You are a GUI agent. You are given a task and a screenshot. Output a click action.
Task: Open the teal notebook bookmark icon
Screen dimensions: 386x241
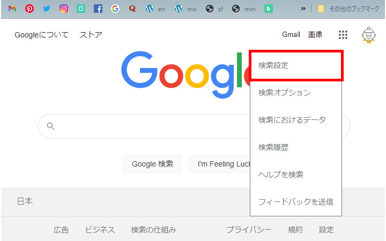[x=81, y=9]
